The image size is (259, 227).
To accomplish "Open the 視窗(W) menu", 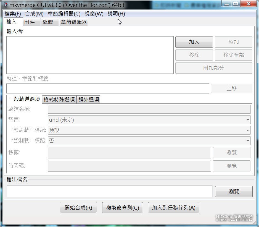I will click(x=94, y=14).
